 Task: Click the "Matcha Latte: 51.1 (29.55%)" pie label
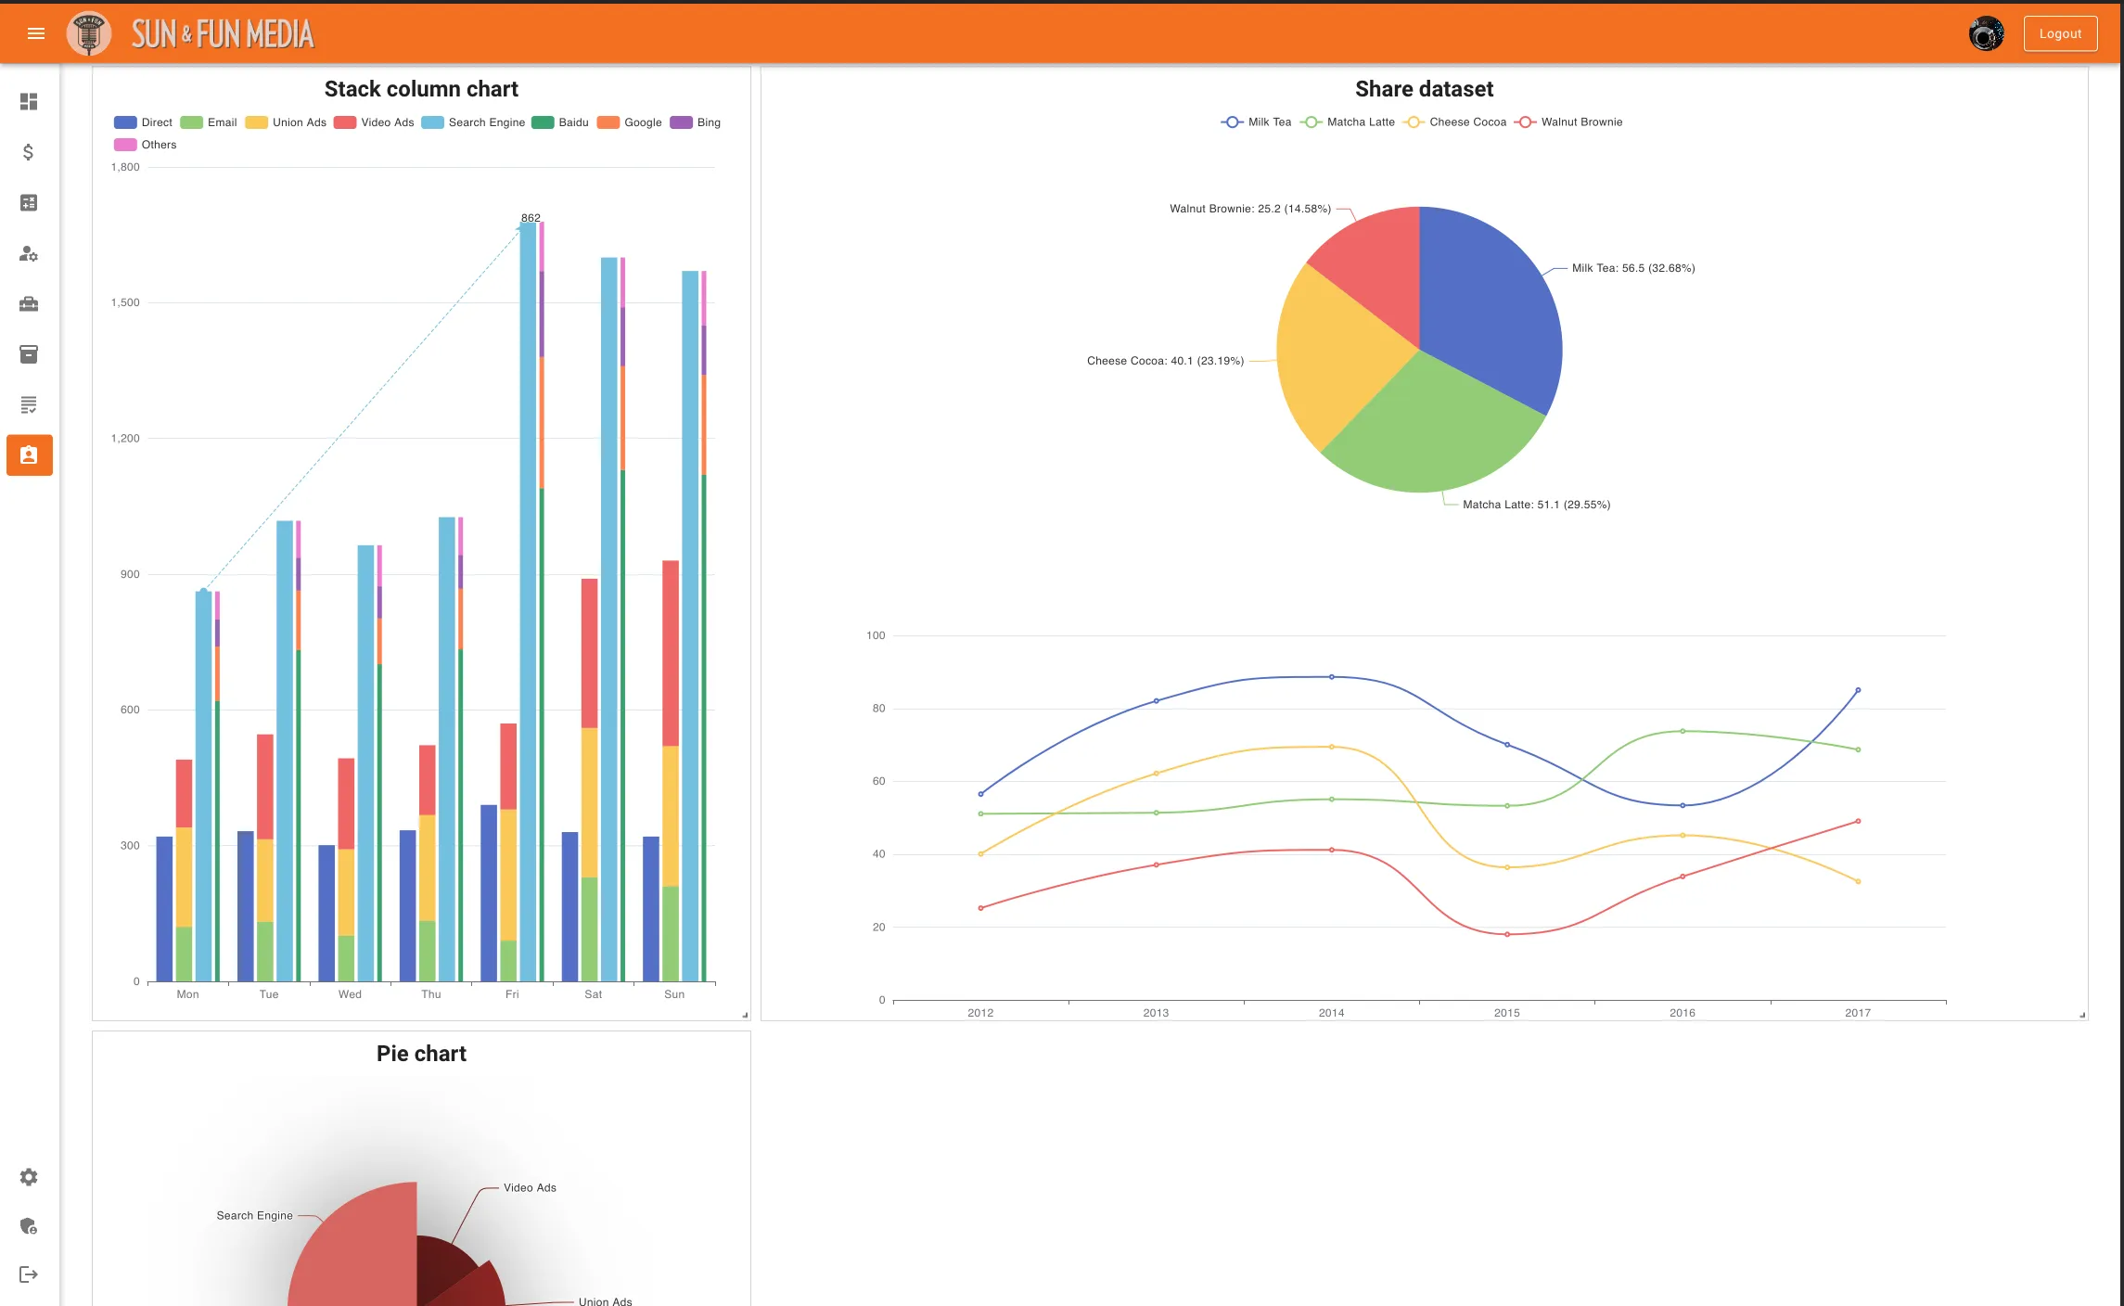point(1537,505)
